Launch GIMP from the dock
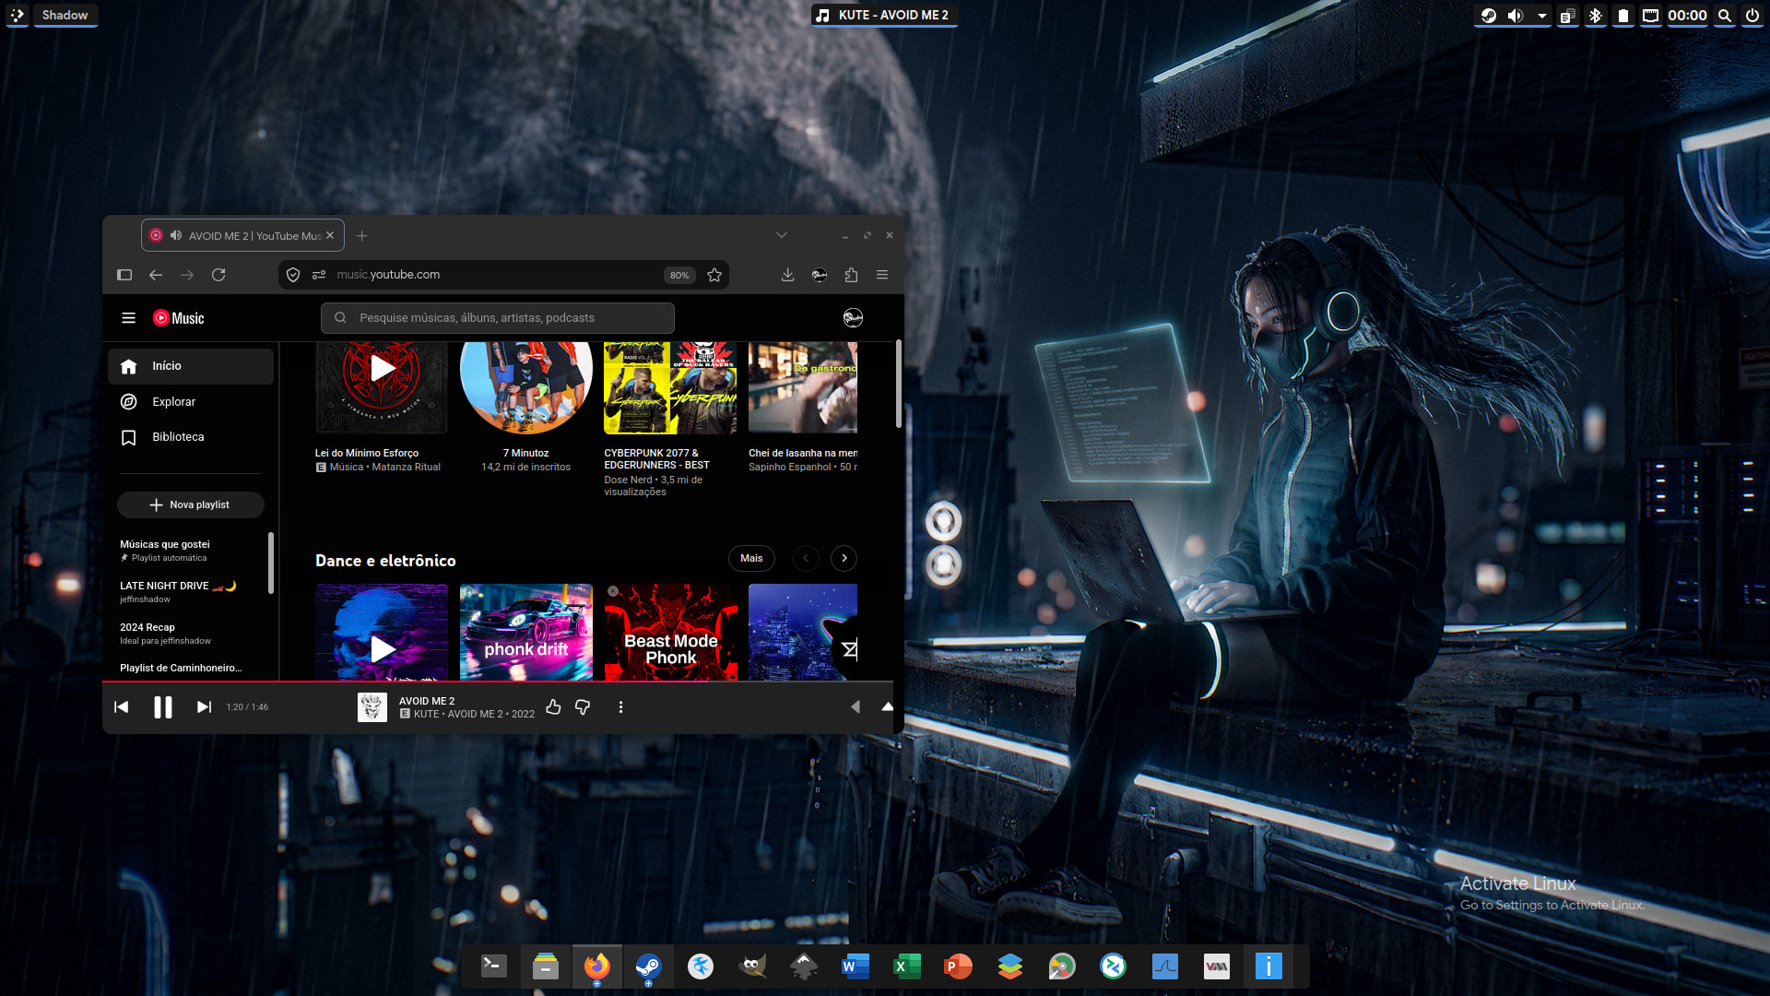Image resolution: width=1770 pixels, height=996 pixels. coord(752,966)
